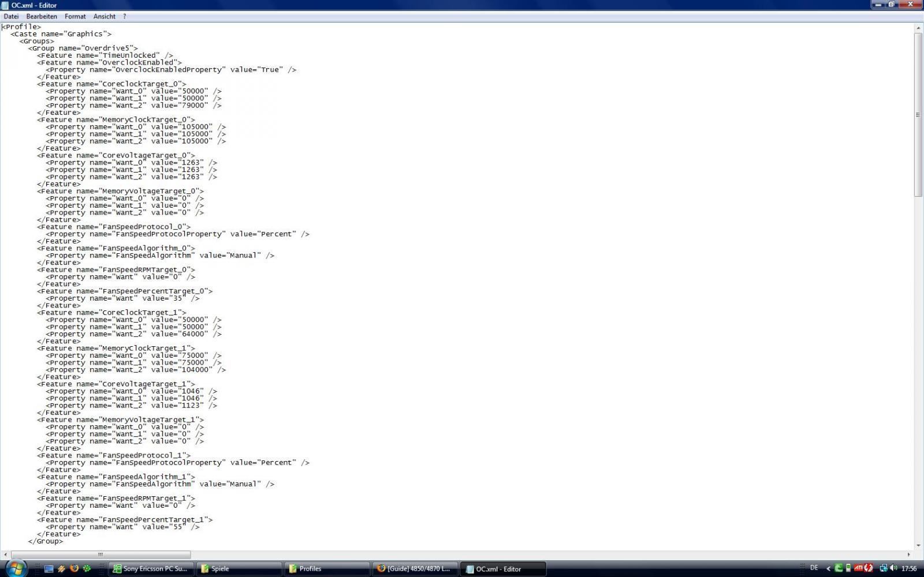Switch to Profiles folder taskbar button
This screenshot has width=924, height=577.
point(327,568)
